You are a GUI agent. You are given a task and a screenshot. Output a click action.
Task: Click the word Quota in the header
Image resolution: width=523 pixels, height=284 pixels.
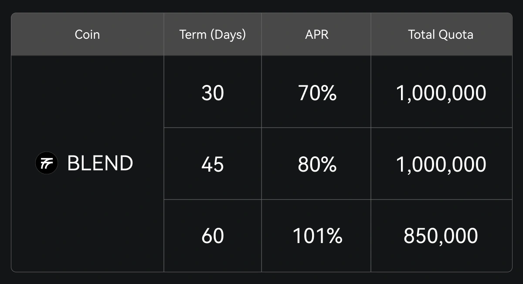[x=457, y=34]
